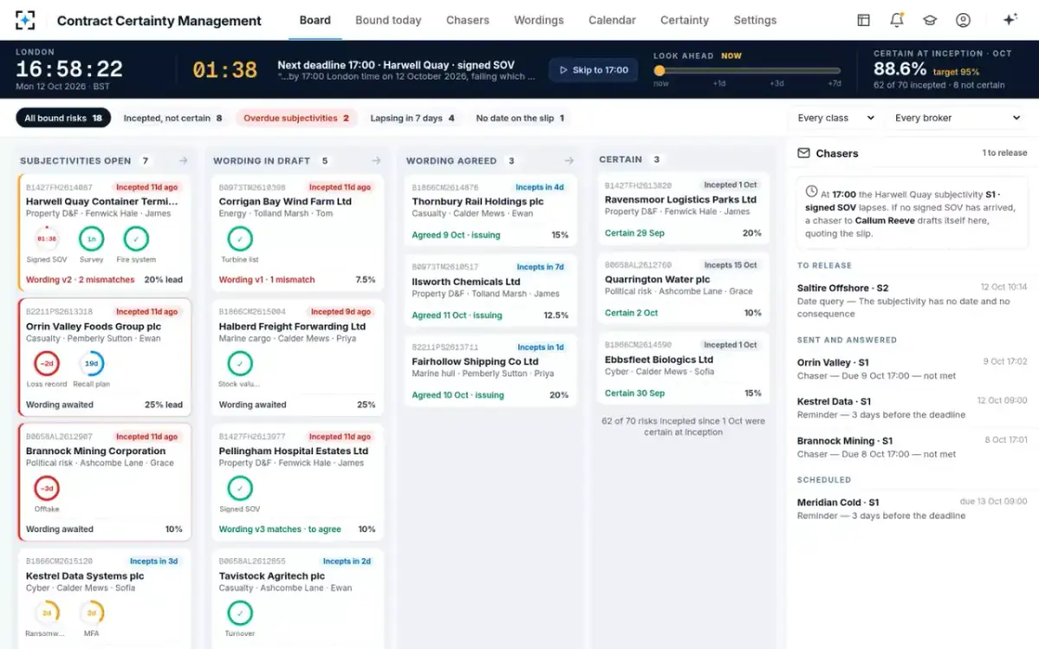Click Next deadline Harwell Quay signed SOV
This screenshot has height=649, width=1039.
click(x=396, y=65)
